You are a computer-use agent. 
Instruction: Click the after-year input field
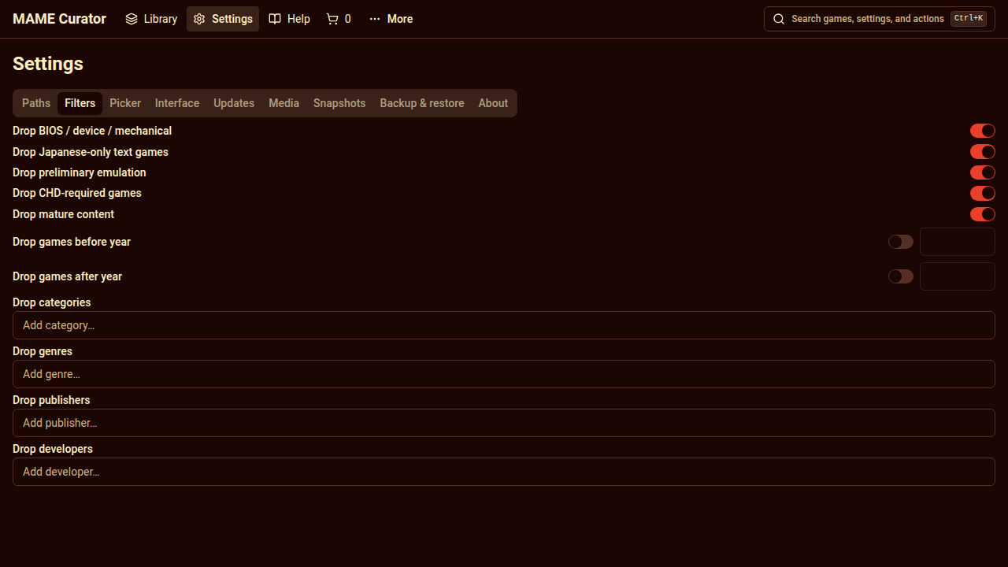(x=958, y=276)
